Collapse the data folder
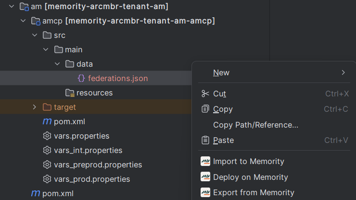Viewport: 356px width, 200px height. (x=57, y=64)
